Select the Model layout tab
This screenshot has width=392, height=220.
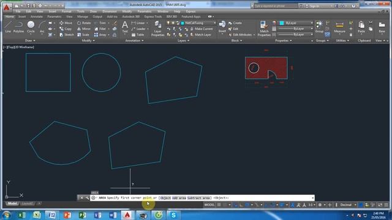12,204
